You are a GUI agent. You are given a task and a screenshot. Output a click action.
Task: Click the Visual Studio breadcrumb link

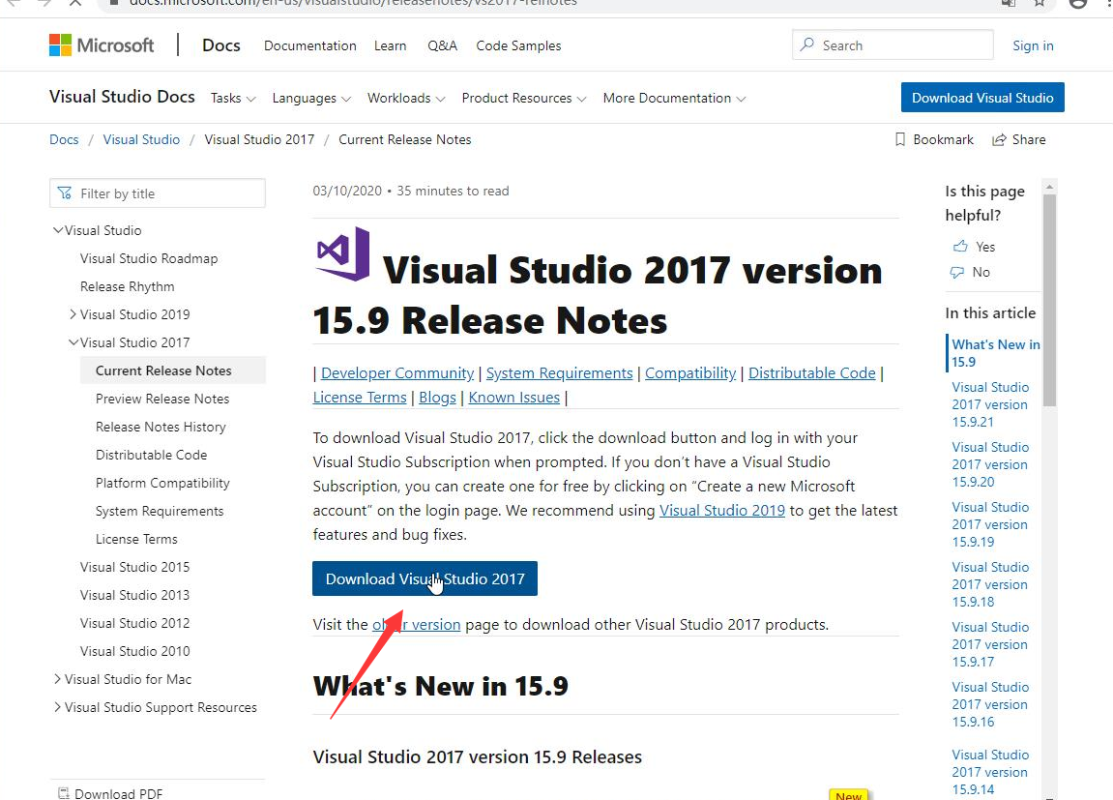pyautogui.click(x=141, y=140)
